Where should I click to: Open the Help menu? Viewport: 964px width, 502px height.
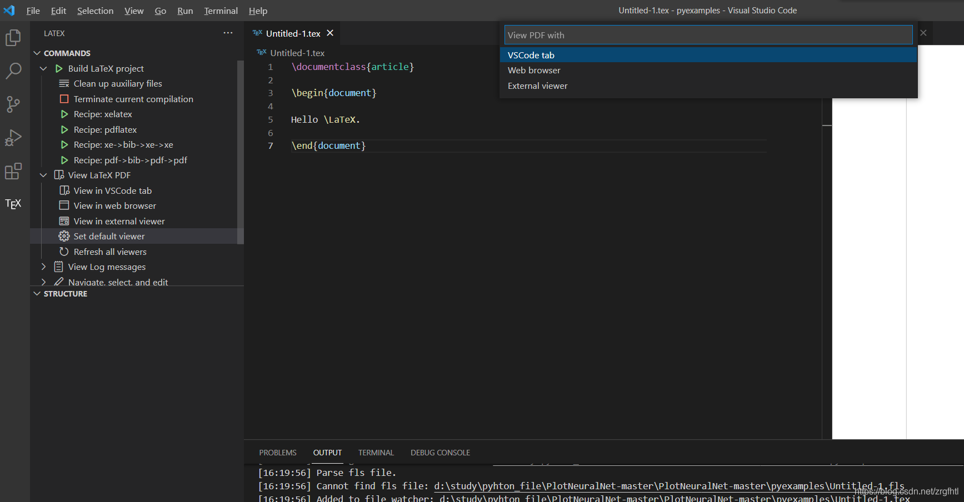[258, 11]
